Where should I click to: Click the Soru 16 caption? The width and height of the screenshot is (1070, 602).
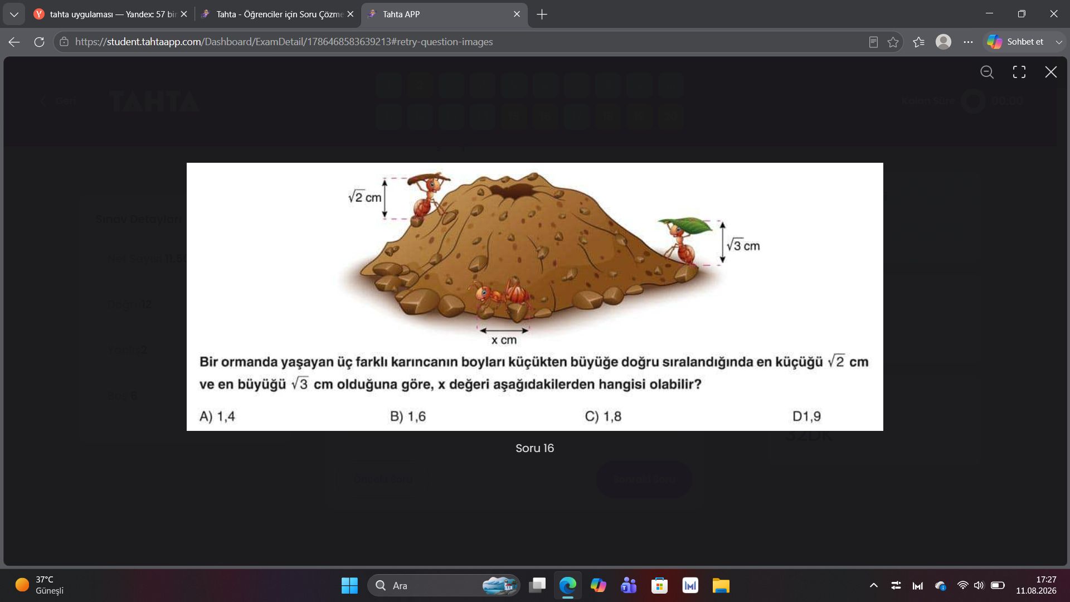[535, 448]
